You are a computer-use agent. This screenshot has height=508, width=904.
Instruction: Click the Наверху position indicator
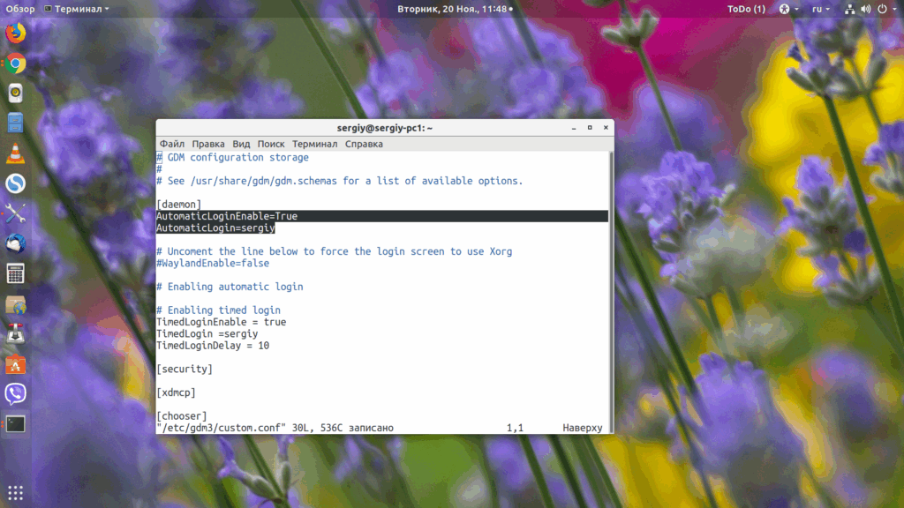point(583,428)
